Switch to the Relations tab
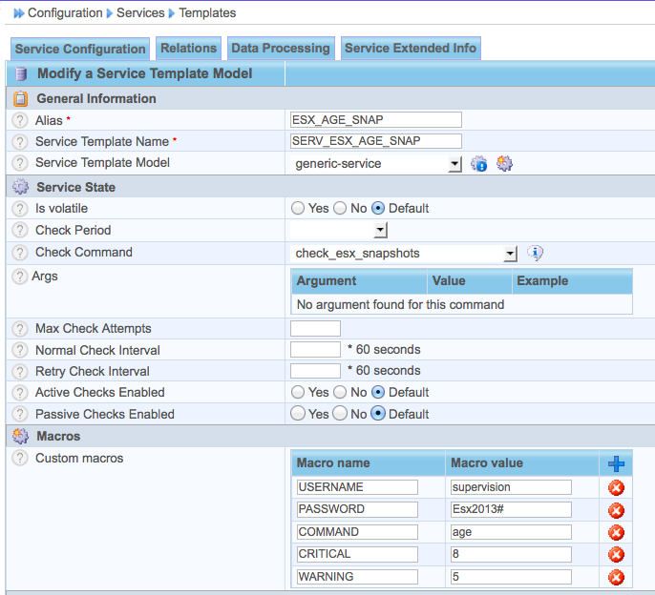 (188, 48)
